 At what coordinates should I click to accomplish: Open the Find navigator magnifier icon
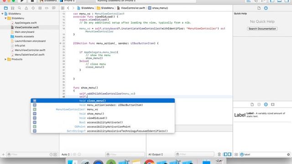point(19,8)
